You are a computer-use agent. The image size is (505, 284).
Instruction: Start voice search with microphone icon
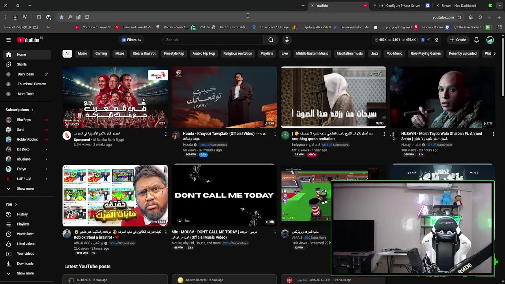tap(287, 40)
